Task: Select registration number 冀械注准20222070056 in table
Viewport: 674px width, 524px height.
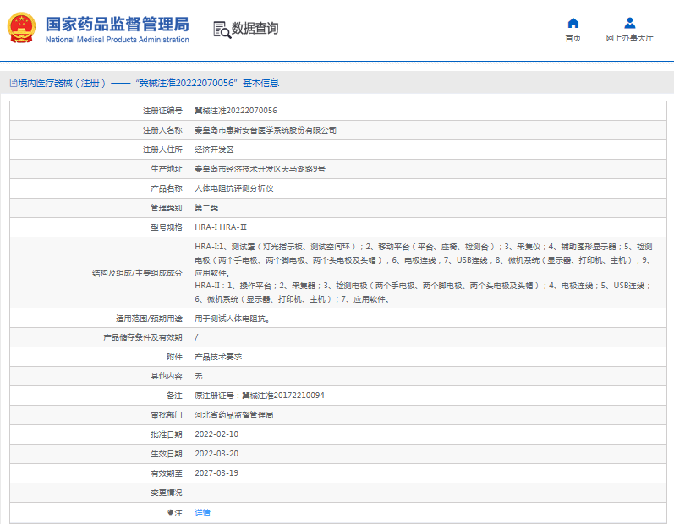Action: tap(236, 111)
